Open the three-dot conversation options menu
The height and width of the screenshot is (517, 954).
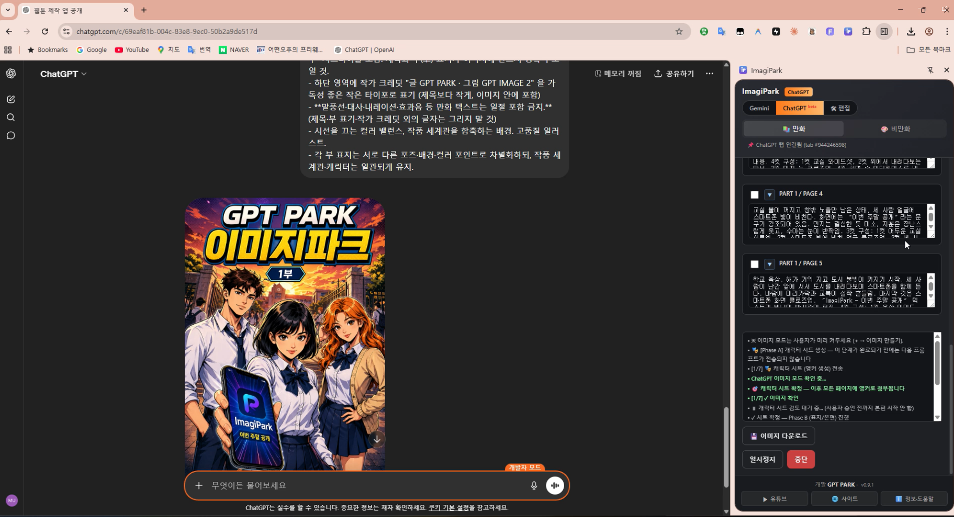click(710, 74)
